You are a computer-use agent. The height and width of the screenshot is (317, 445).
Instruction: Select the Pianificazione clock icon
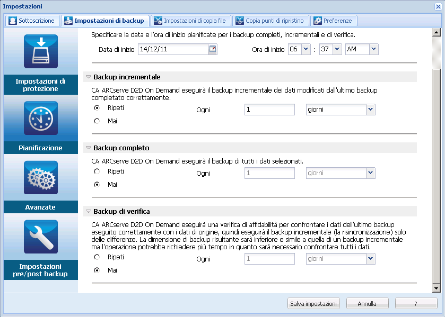pyautogui.click(x=41, y=119)
